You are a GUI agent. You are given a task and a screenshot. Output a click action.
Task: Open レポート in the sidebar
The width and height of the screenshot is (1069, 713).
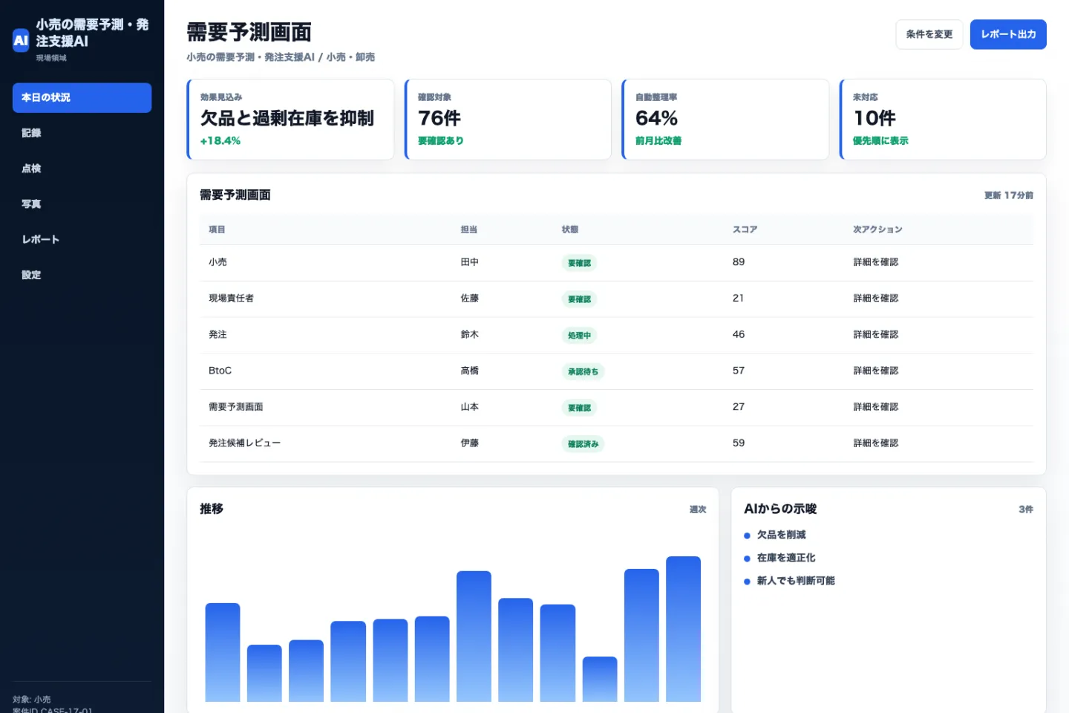coord(82,239)
